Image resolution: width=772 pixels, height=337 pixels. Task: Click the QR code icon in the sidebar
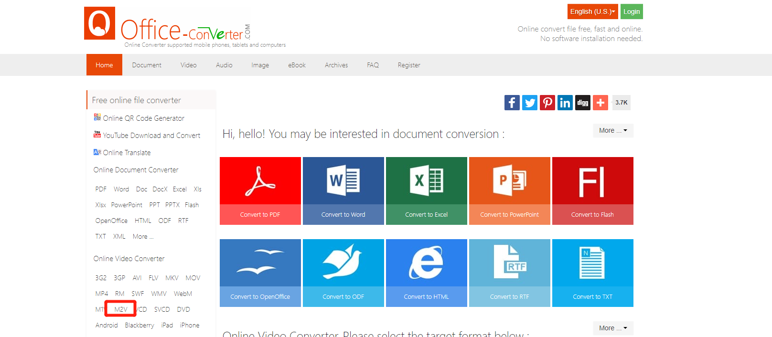coord(97,117)
